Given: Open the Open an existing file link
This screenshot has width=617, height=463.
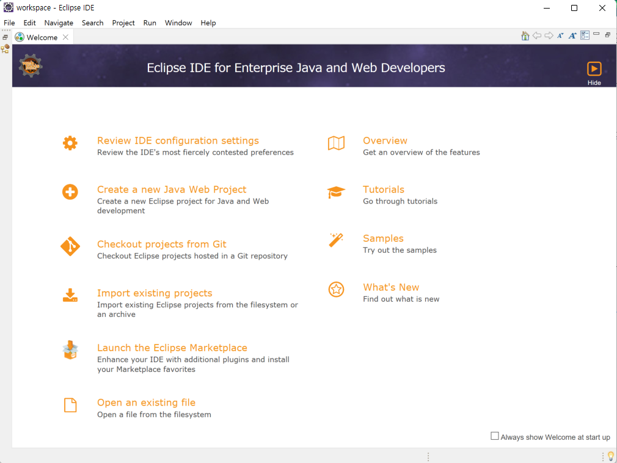Looking at the screenshot, I should pos(147,403).
